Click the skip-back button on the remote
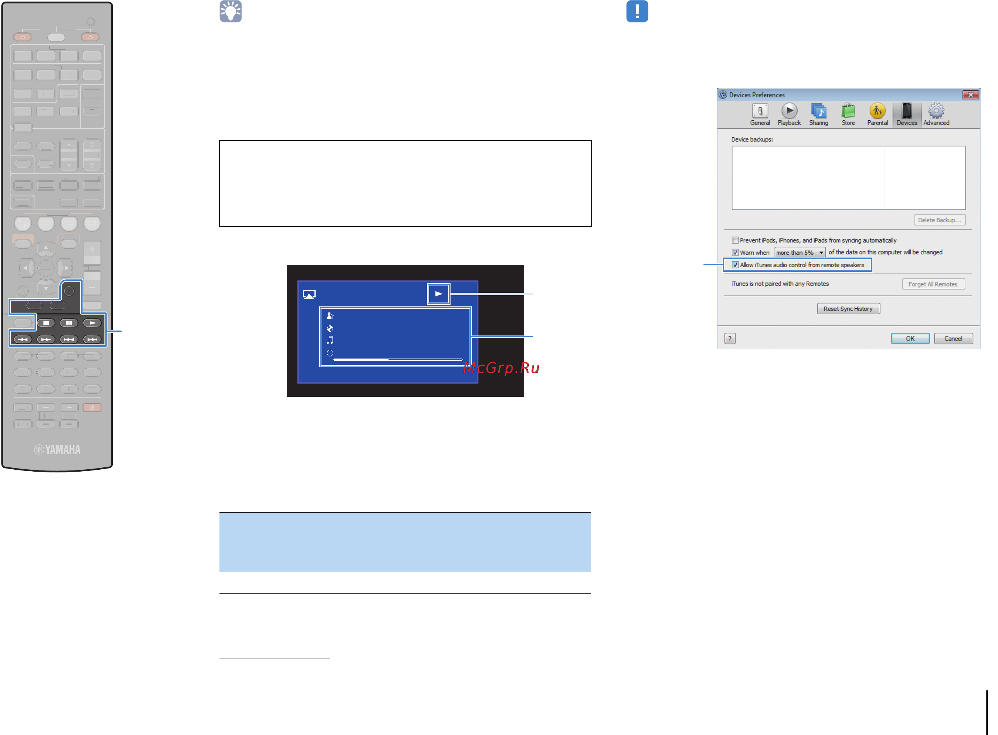This screenshot has width=998, height=735. (x=69, y=339)
